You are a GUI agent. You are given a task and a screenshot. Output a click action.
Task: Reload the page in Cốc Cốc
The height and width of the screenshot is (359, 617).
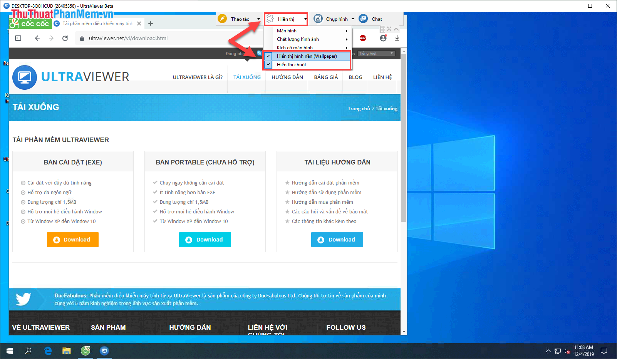65,38
